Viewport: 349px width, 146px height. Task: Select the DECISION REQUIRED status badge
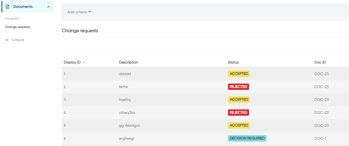tap(247, 138)
